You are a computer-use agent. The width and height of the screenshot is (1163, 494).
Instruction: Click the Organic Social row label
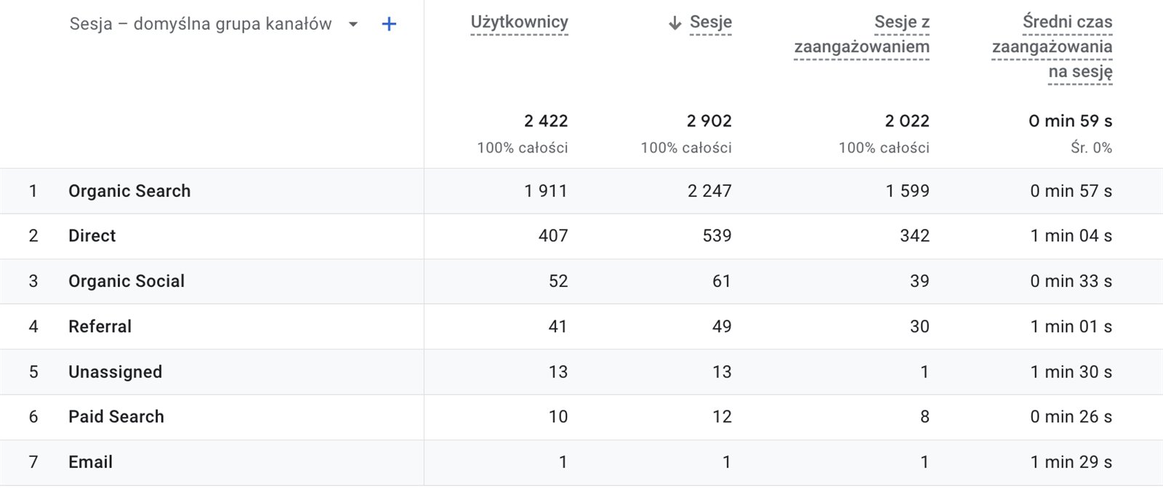point(126,281)
